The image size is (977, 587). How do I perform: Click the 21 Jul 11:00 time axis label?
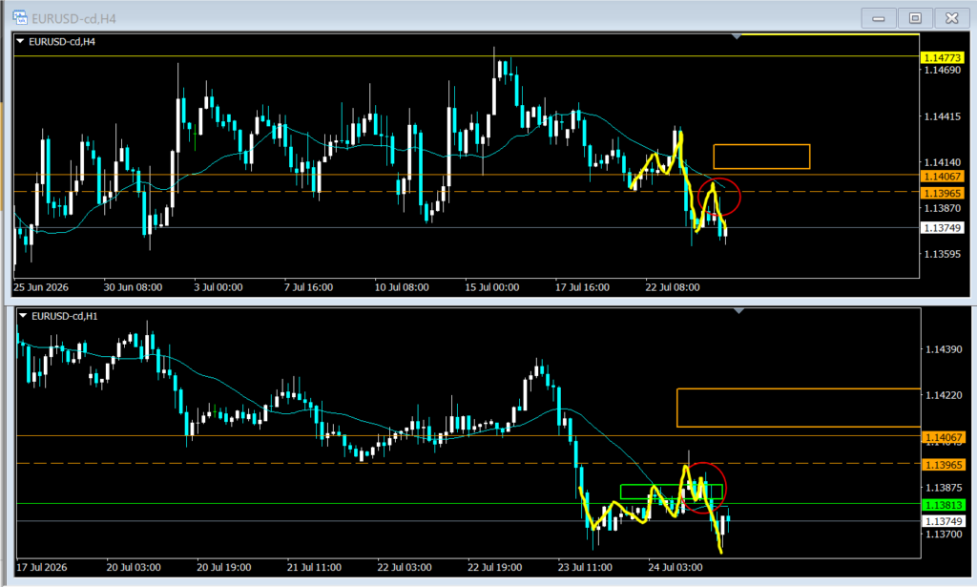[314, 568]
